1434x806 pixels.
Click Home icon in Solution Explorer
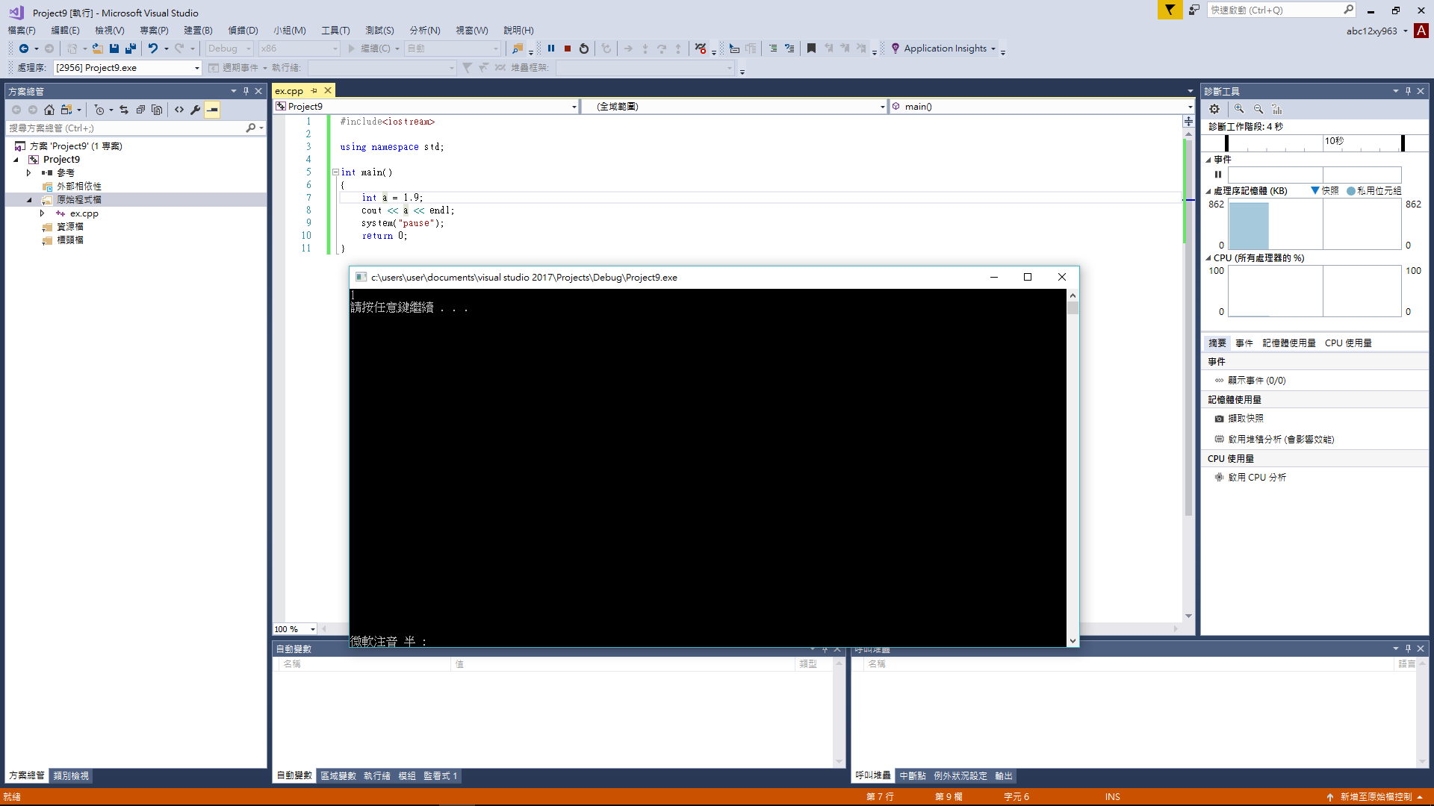(x=49, y=110)
